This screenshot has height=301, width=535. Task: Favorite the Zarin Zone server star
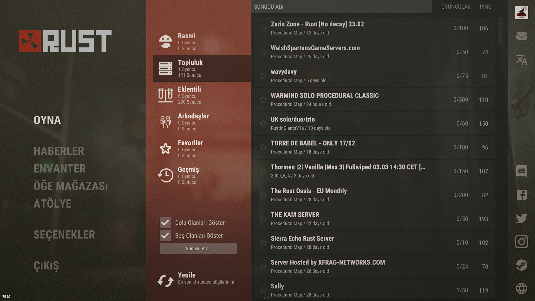coord(263,28)
